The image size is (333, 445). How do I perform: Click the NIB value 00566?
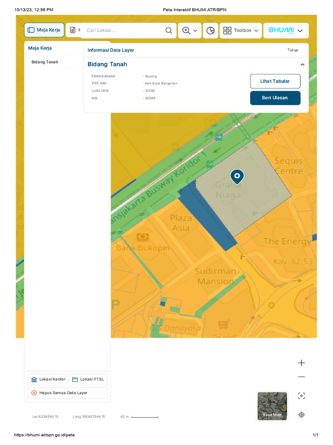(x=150, y=98)
